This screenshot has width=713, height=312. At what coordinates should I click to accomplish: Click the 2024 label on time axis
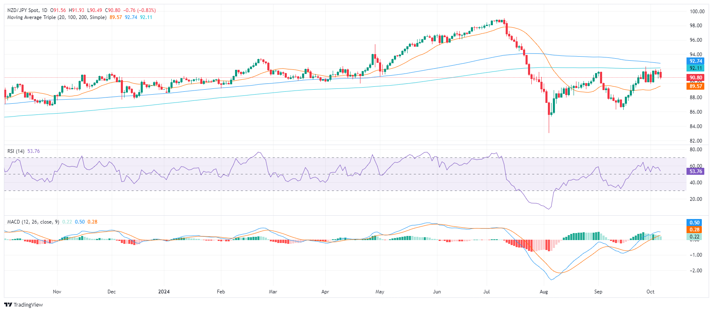pyautogui.click(x=164, y=292)
